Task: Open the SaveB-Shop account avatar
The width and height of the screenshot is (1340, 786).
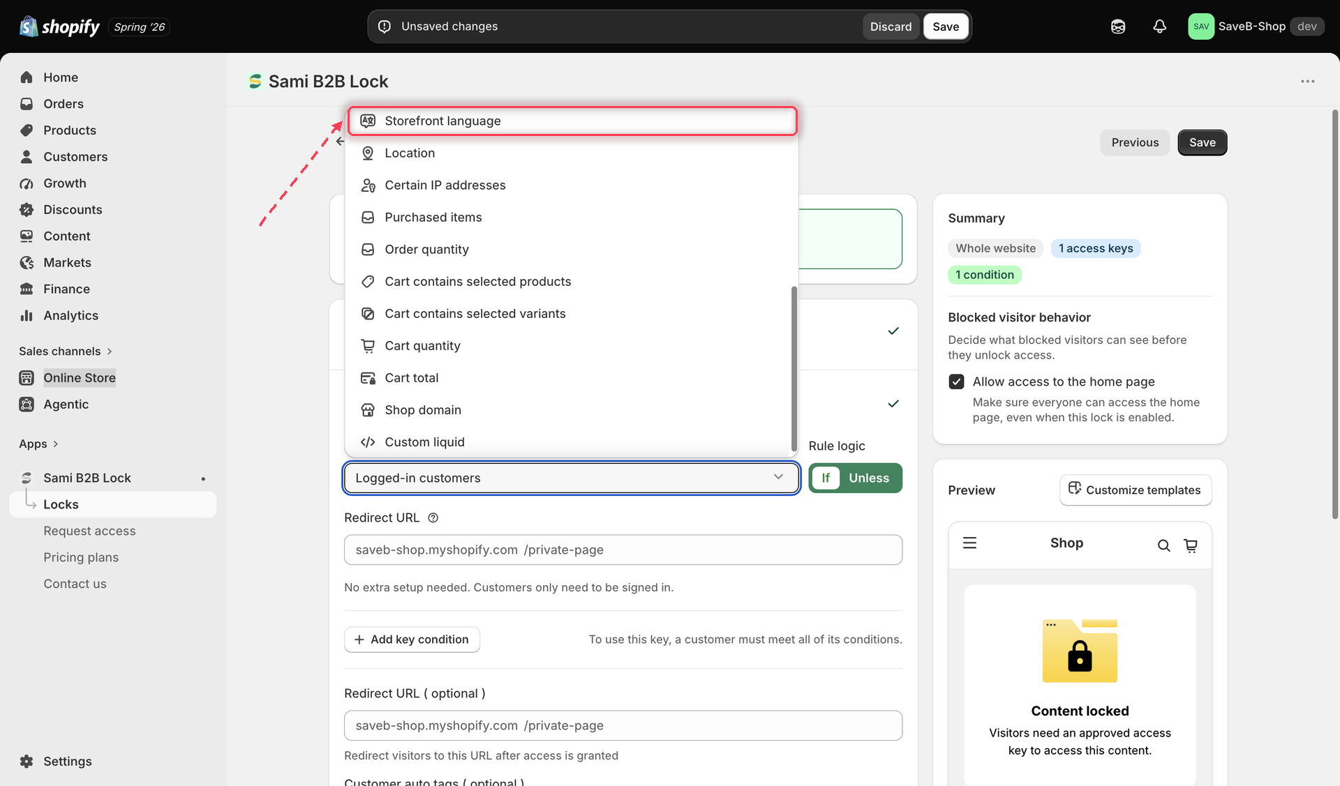Action: pos(1200,27)
